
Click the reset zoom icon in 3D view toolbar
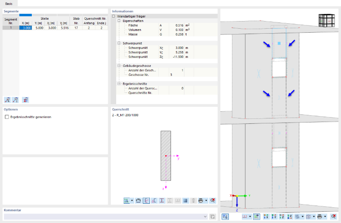[333, 216]
